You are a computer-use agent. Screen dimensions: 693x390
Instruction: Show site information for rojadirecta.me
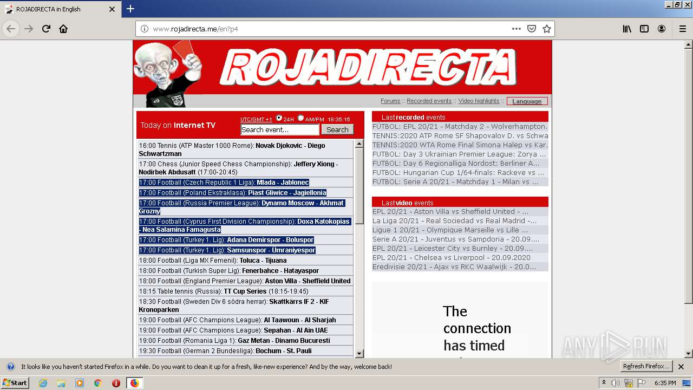pos(145,29)
